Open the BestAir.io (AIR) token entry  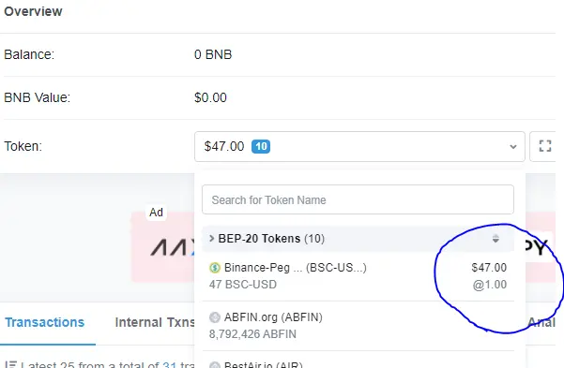[358, 361]
